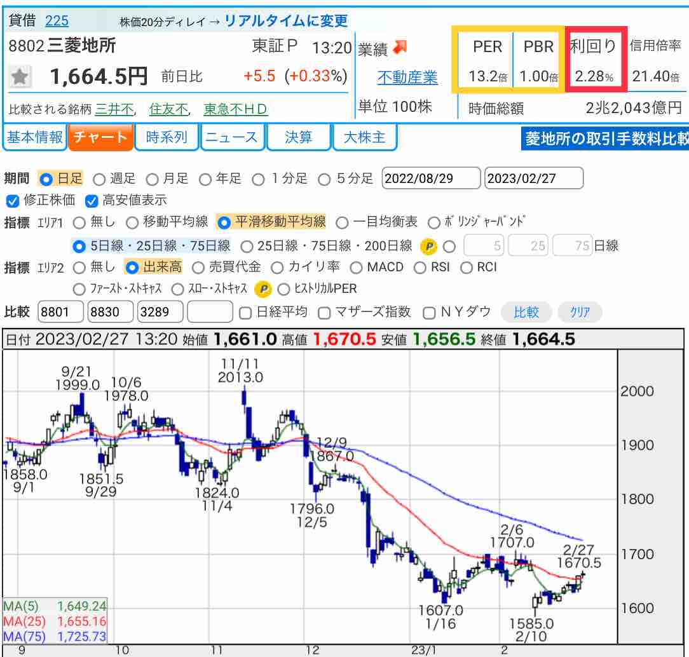Viewport: 689px width, 657px height.
Task: Click the 2/10 1585.0 low label
Action: pos(531,630)
